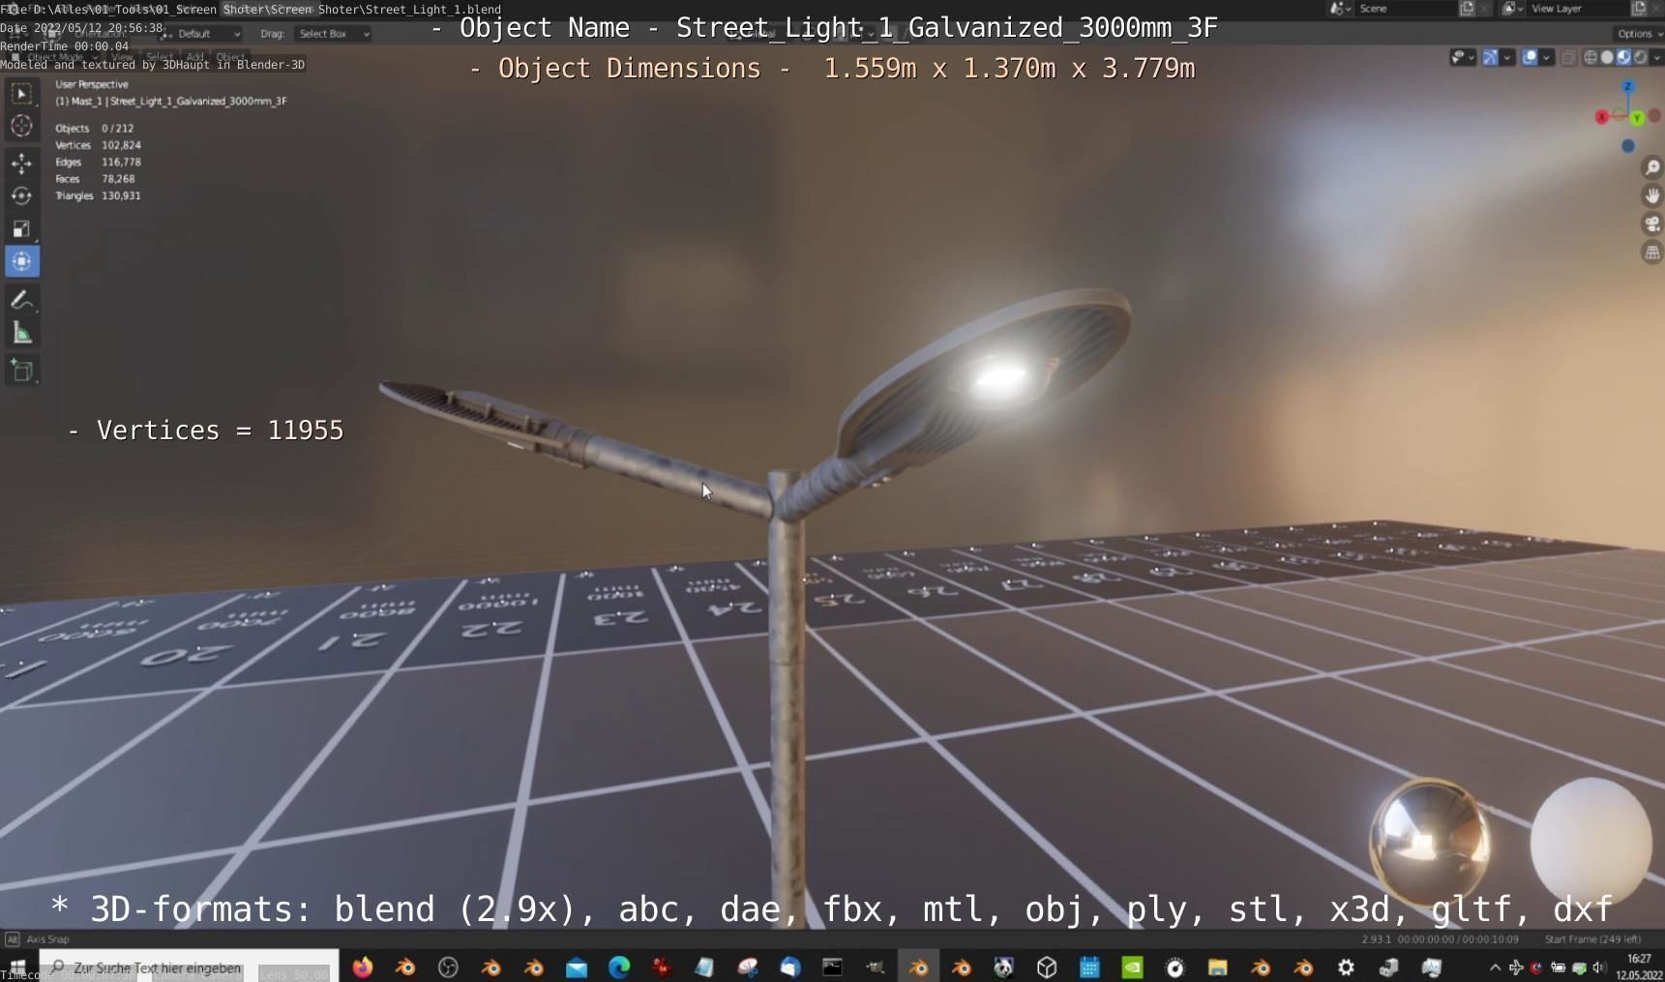Click the Scene name field
Screen dimensions: 1665x982
(x=1405, y=9)
